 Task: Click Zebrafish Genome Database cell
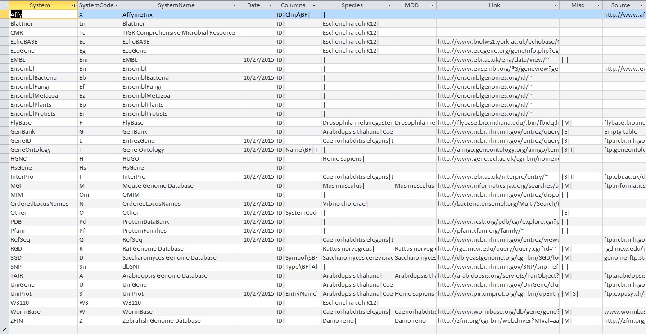(x=180, y=320)
